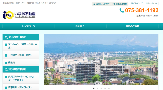Open 査定のご依頼 in the navigation bar
Screen dimensions: 163x90
(x=132, y=26)
